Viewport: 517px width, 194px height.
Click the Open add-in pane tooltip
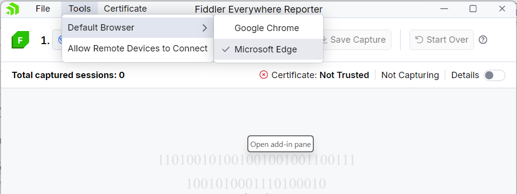(280, 144)
